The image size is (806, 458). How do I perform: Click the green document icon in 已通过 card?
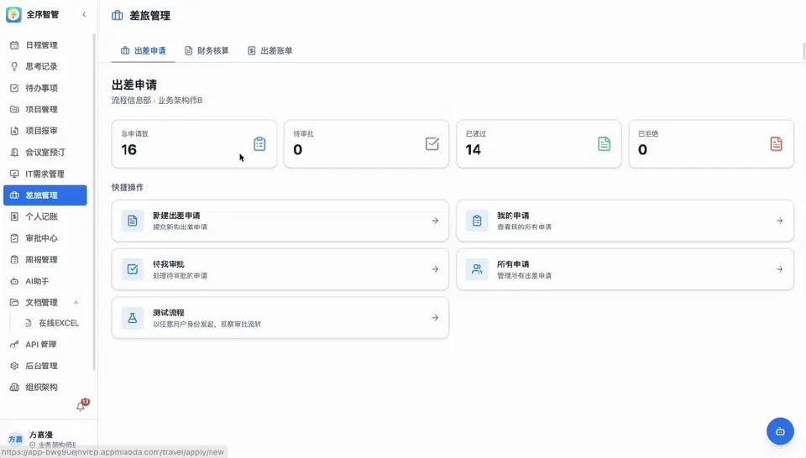[x=604, y=143]
